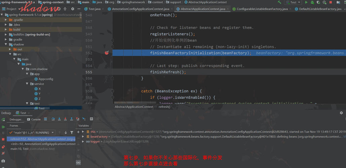The image size is (346, 168).
Task: Stop debug session red square in sidebar
Action: point(3,139)
